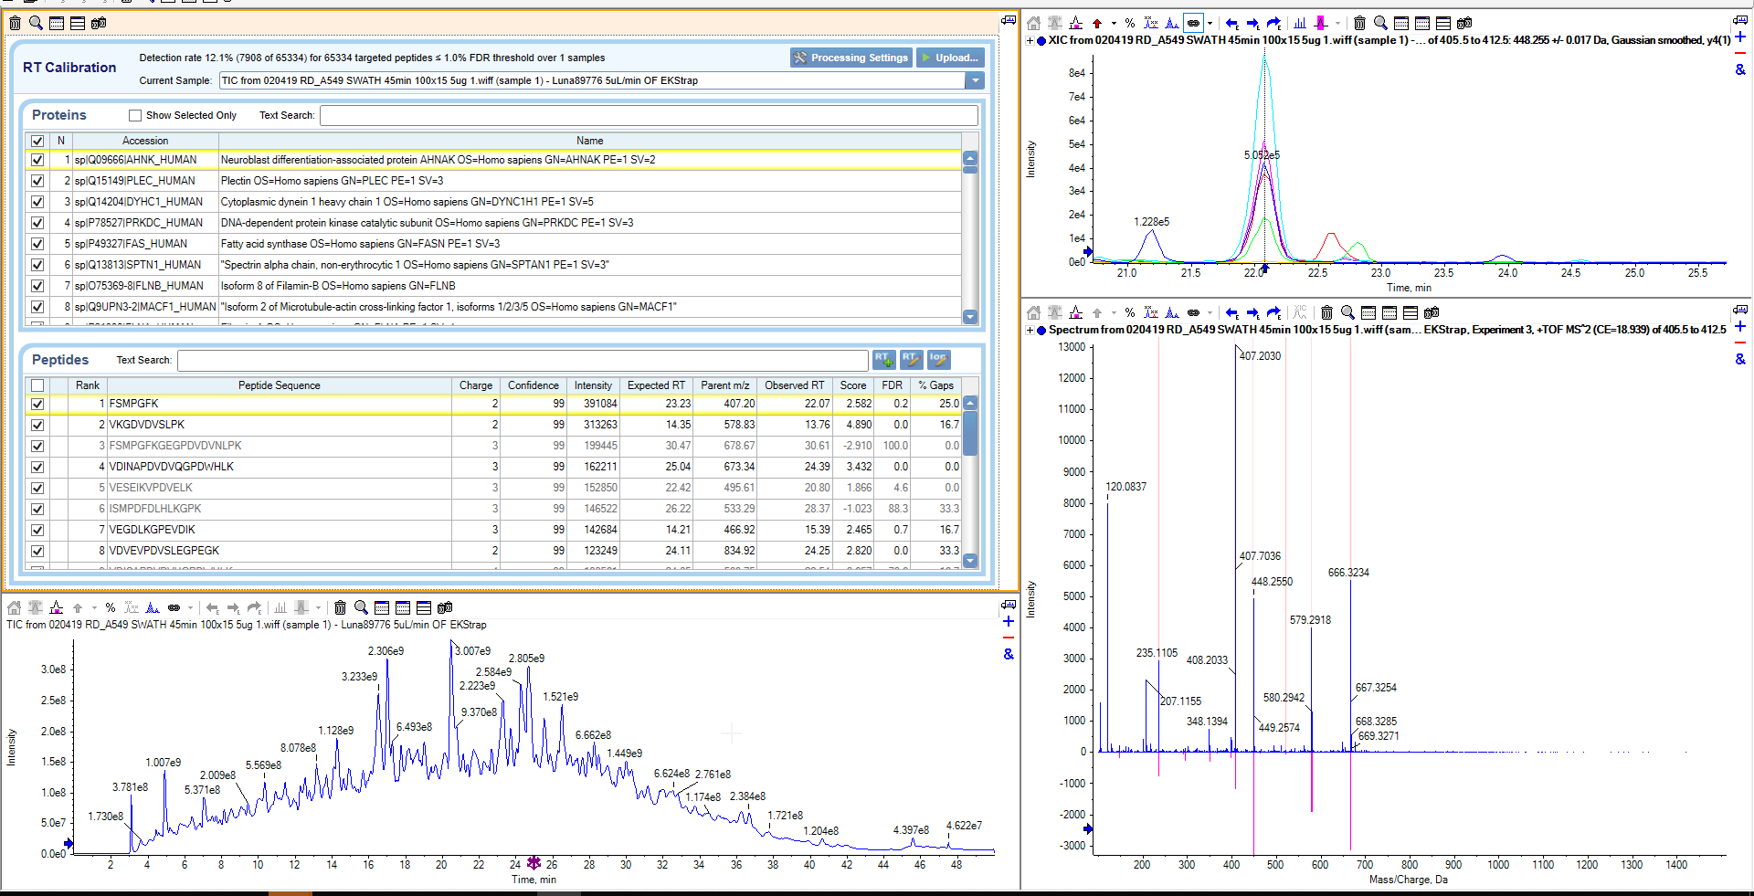Open the Current Sample dropdown
Image resolution: width=1754 pixels, height=896 pixels.
976,80
